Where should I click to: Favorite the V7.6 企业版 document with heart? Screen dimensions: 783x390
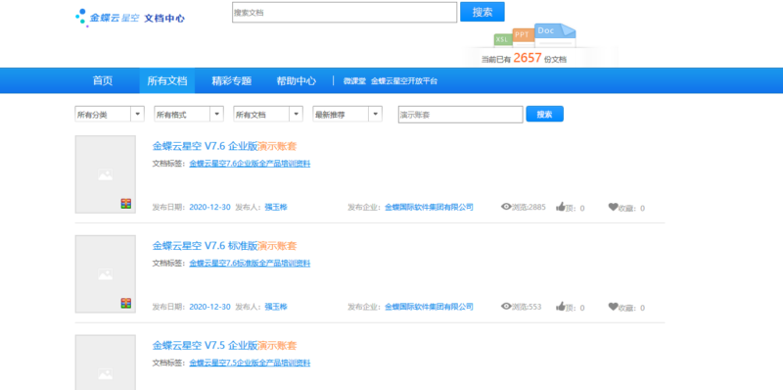(614, 207)
